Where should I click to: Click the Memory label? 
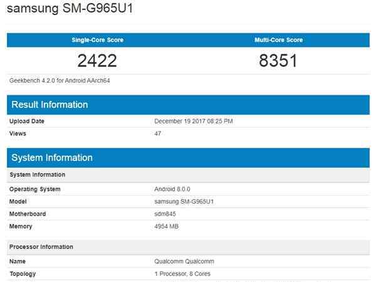pos(21,226)
